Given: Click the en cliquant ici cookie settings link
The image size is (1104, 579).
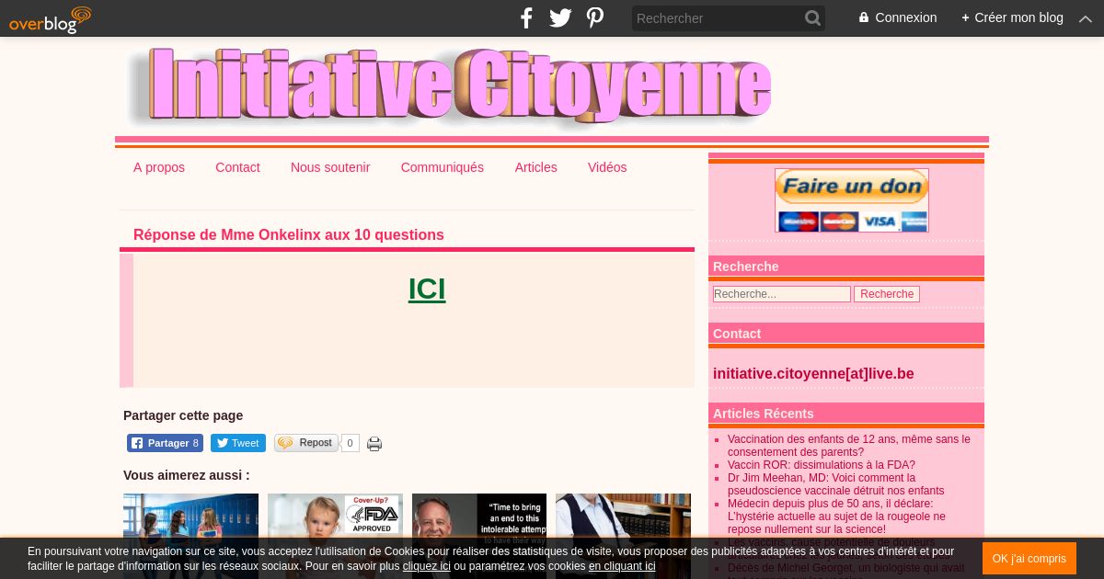Looking at the screenshot, I should click(622, 566).
